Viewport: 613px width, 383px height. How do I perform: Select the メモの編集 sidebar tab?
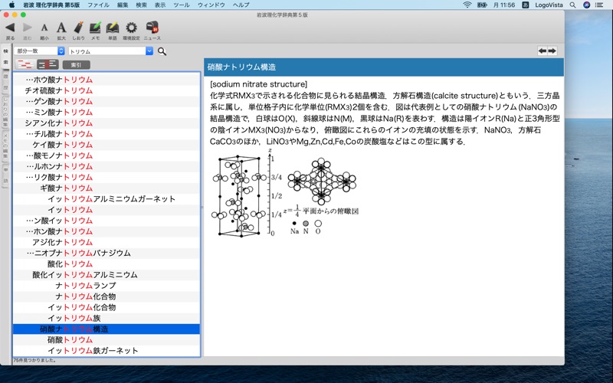pyautogui.click(x=6, y=146)
